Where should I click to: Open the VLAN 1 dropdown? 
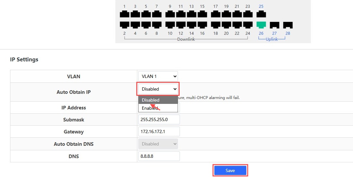pos(158,77)
